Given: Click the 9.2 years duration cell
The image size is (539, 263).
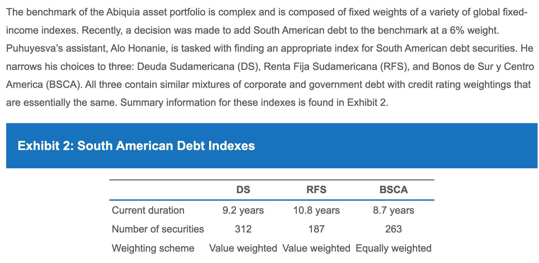Looking at the screenshot, I should click(x=243, y=210).
